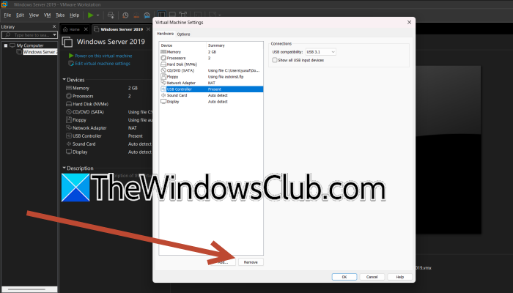Open the Edit menu
Image resolution: width=513 pixels, height=293 pixels.
tap(20, 15)
